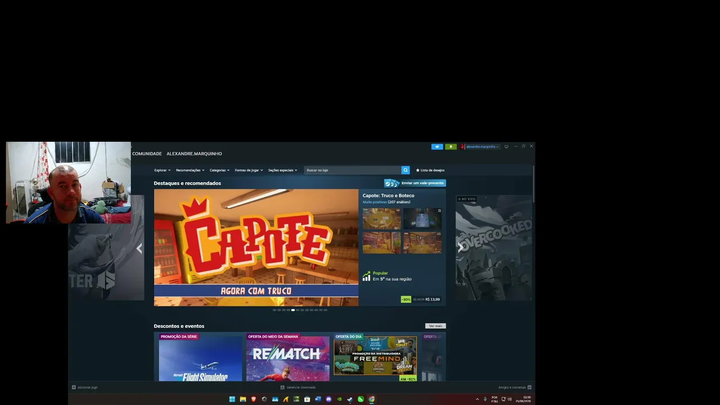The image size is (720, 405).
Task: Open Google Chrome from the taskbar
Action: pyautogui.click(x=371, y=399)
